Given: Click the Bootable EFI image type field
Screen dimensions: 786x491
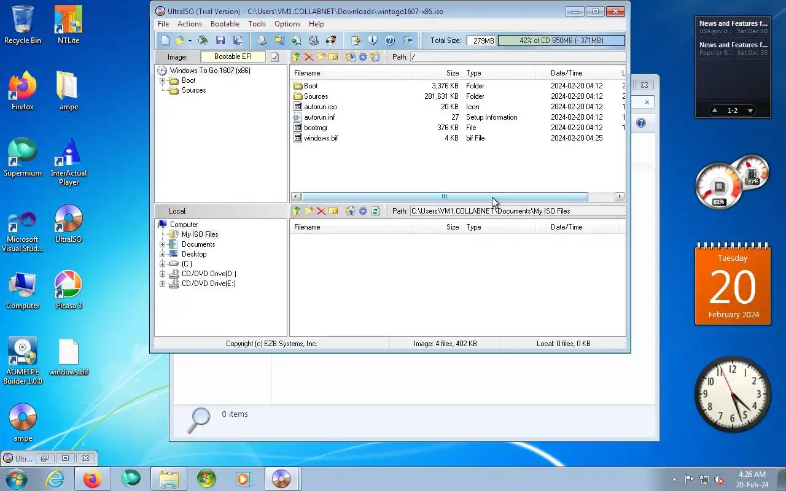Looking at the screenshot, I should [x=233, y=56].
